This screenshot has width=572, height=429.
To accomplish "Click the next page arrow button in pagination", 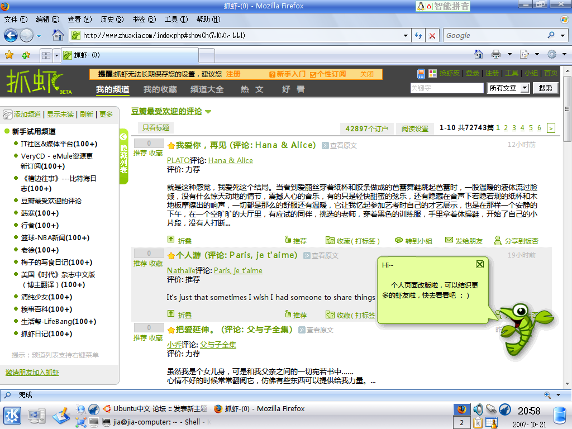I will tap(551, 128).
